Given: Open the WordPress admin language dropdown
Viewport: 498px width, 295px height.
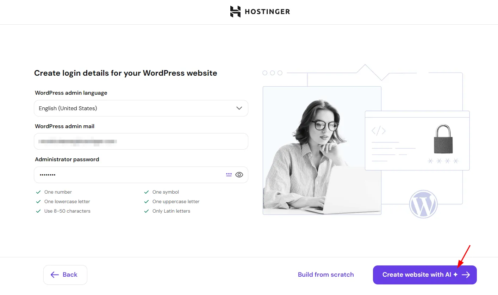Looking at the screenshot, I should (141, 108).
